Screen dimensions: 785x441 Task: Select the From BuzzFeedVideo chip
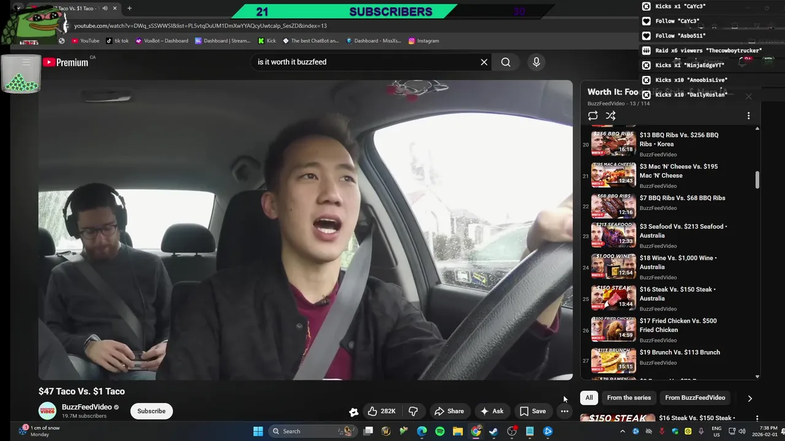click(695, 398)
